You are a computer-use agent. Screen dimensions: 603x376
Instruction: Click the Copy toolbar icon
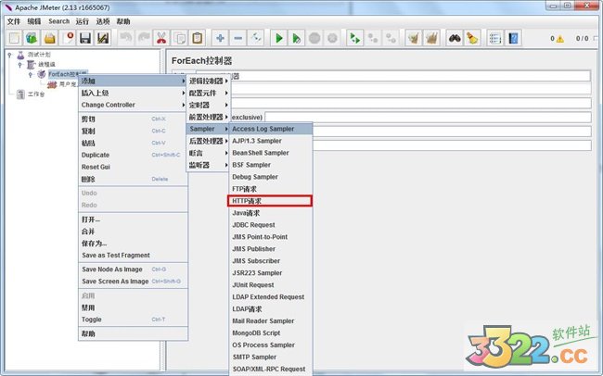[x=179, y=38]
